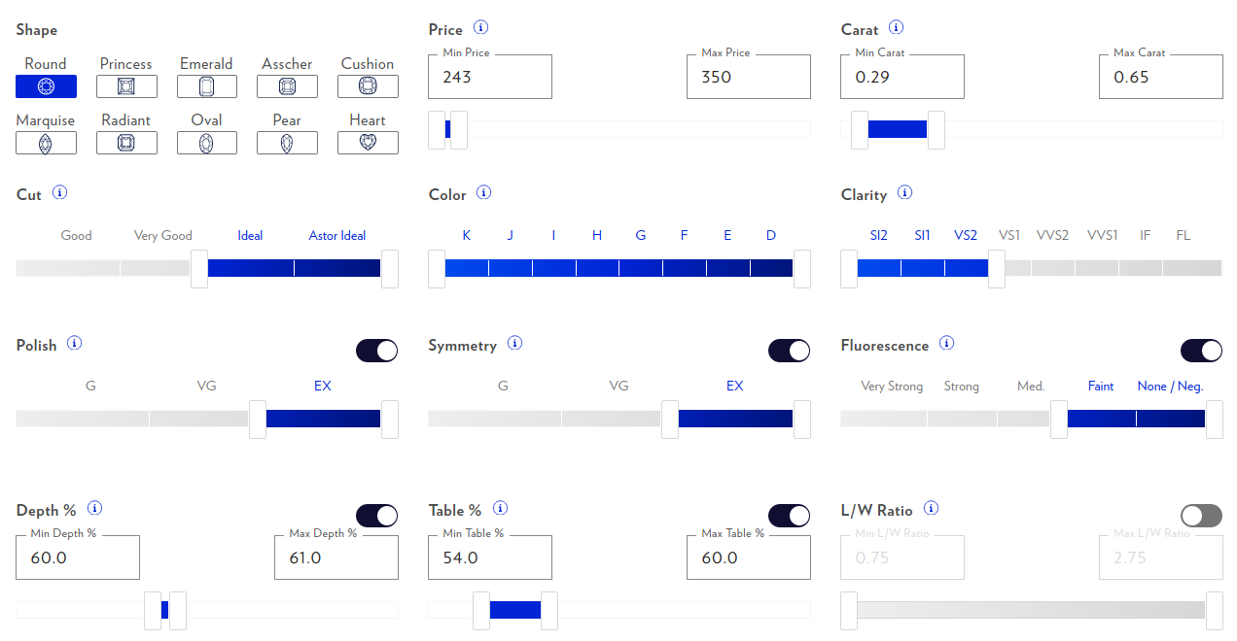This screenshot has height=641, width=1237.
Task: Enable the L/W Ratio toggle
Action: (x=1202, y=516)
